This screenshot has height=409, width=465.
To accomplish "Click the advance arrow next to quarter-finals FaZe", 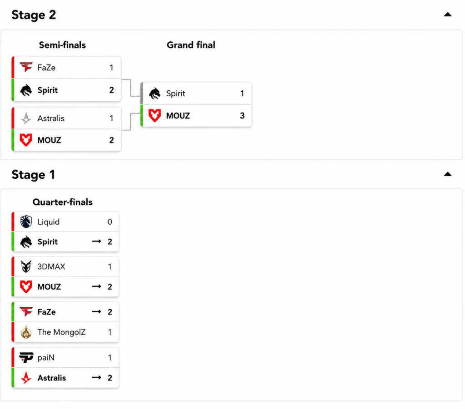I will click(x=96, y=312).
